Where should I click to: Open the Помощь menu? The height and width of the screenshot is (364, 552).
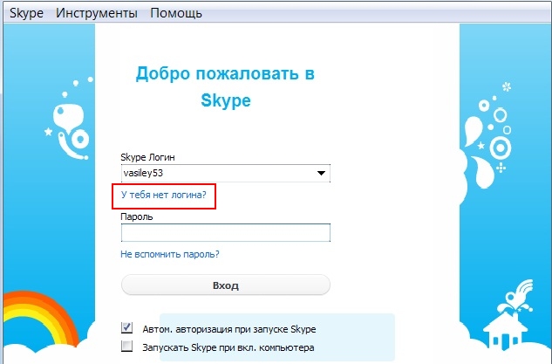pos(176,13)
